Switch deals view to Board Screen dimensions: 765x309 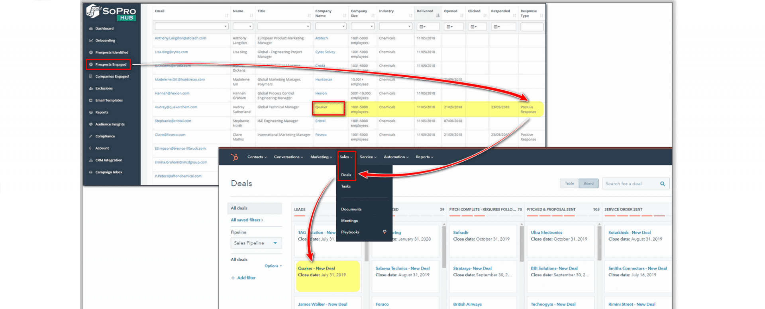point(588,184)
